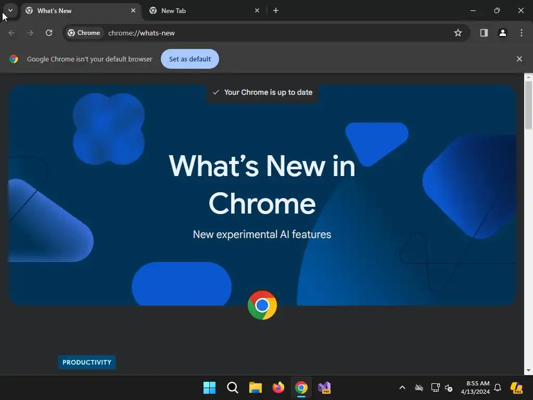Open Copilot preview icon in taskbar

tap(516, 387)
